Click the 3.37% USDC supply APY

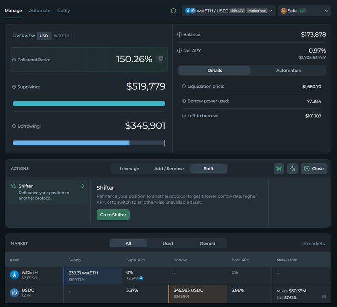(x=132, y=290)
